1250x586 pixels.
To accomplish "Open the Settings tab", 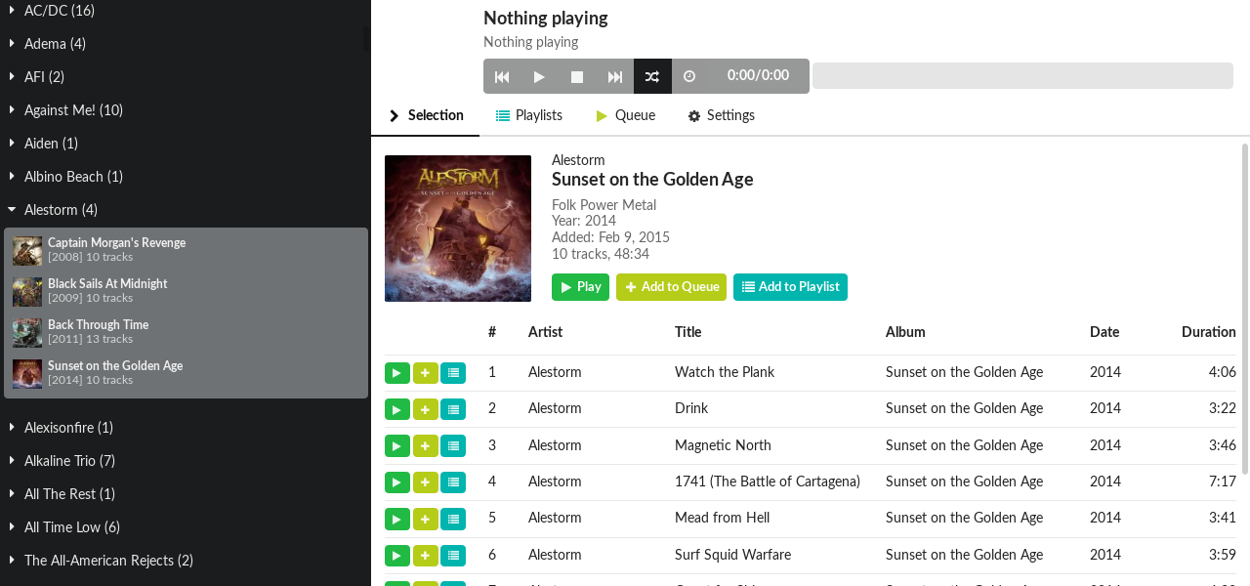I will [x=721, y=115].
